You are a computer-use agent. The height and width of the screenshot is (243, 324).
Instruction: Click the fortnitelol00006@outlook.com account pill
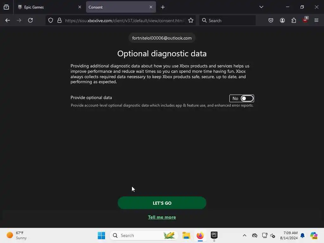point(162,38)
